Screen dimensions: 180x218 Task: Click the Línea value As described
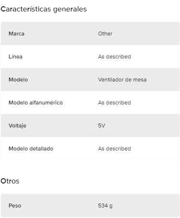(x=114, y=57)
